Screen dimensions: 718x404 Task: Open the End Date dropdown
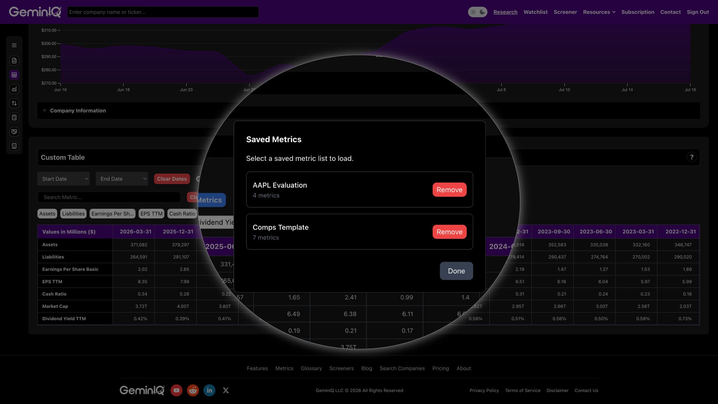coord(122,179)
